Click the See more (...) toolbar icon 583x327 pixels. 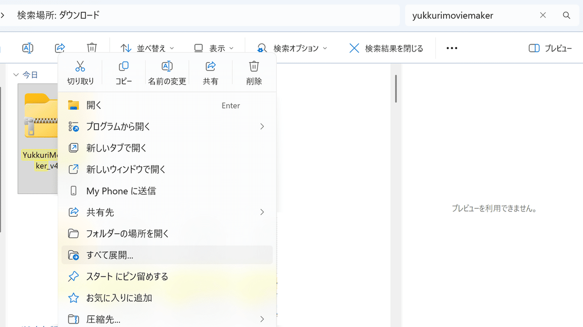451,48
